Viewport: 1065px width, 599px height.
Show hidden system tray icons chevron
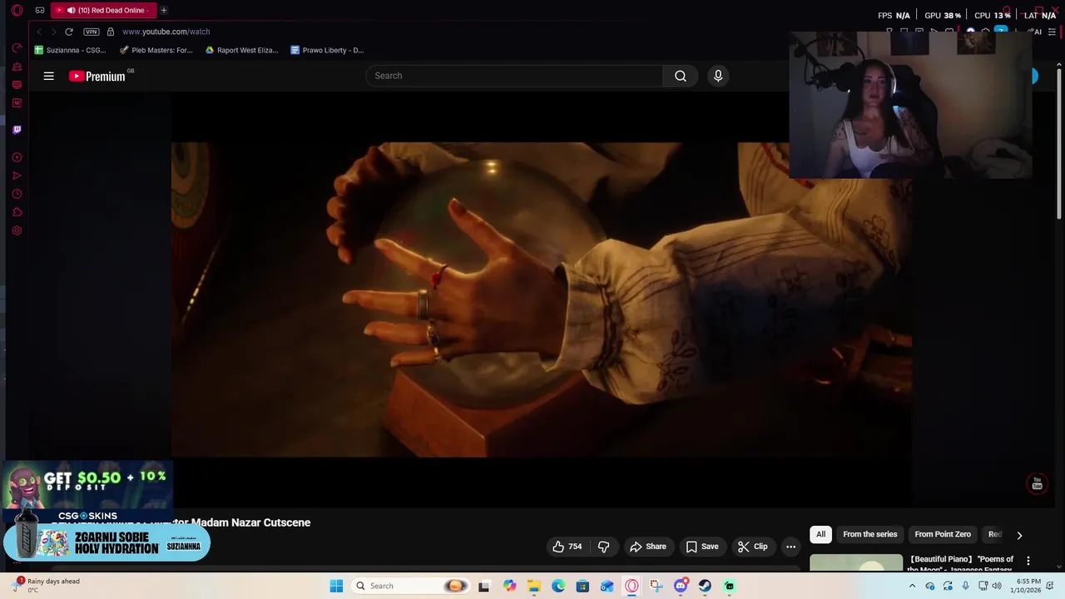click(x=912, y=586)
